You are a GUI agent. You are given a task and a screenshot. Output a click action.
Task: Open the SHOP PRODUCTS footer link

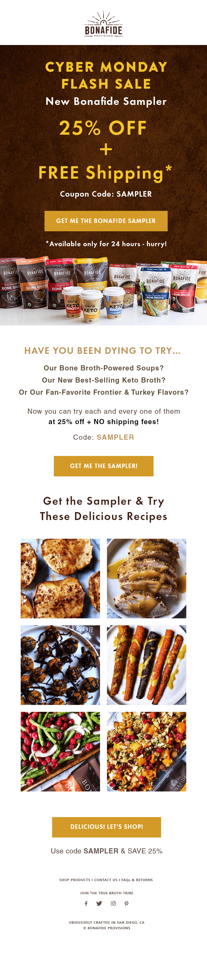(x=75, y=880)
